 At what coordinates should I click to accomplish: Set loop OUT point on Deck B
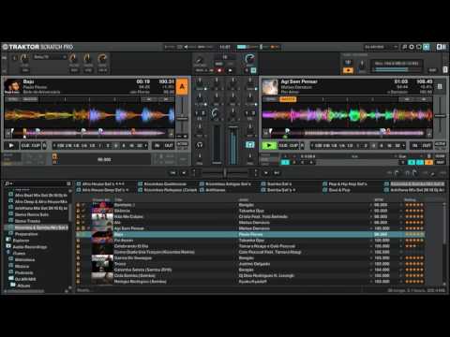(427, 145)
